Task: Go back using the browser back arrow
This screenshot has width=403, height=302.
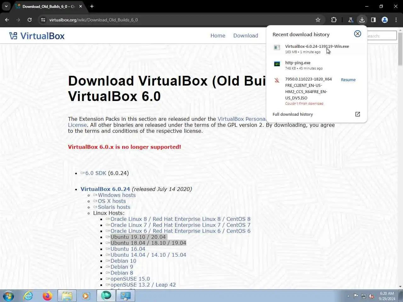Action: [7, 20]
